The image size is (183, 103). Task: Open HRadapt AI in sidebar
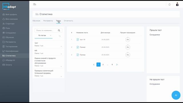coord(9,60)
